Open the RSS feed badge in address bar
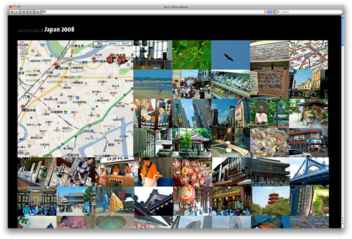 pyautogui.click(x=270, y=12)
